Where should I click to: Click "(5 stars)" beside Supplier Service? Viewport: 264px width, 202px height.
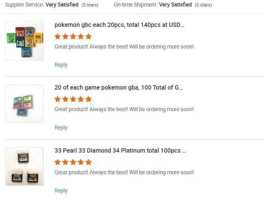tap(90, 5)
